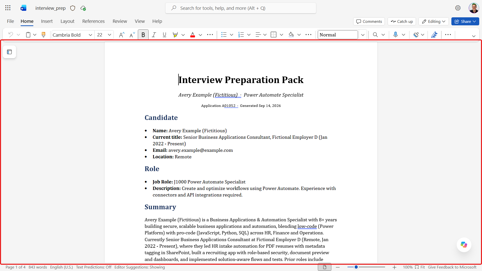Click Give Feedback to Microsoft
Image resolution: width=482 pixels, height=271 pixels.
tap(452, 267)
